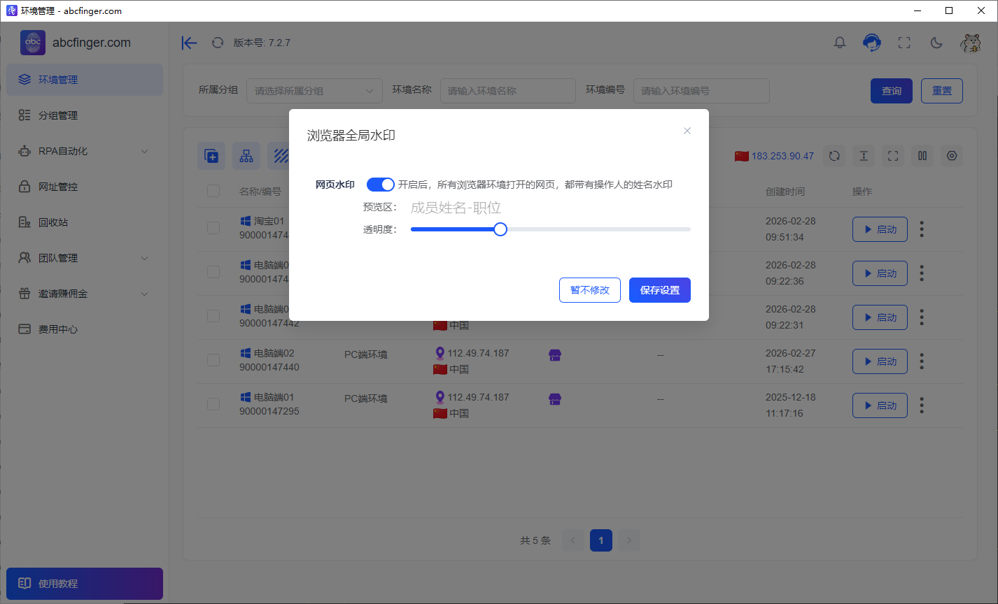Open 所属分组 dropdown
998x604 pixels.
pos(314,91)
